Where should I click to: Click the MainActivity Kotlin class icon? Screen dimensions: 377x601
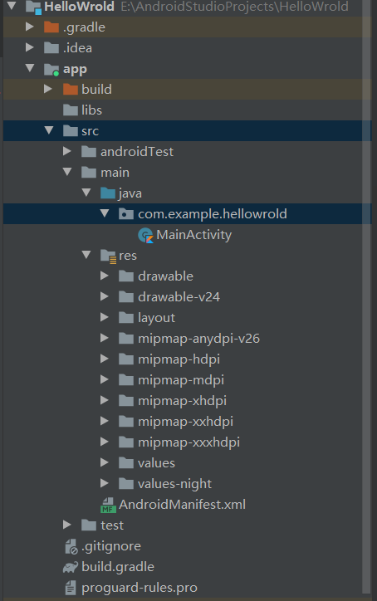145,235
